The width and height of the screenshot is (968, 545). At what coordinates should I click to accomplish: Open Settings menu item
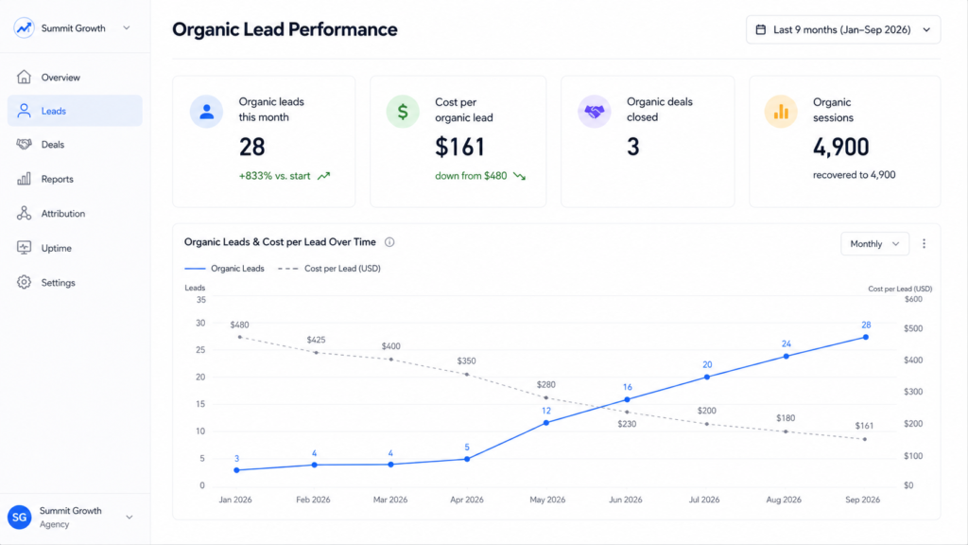75,282
